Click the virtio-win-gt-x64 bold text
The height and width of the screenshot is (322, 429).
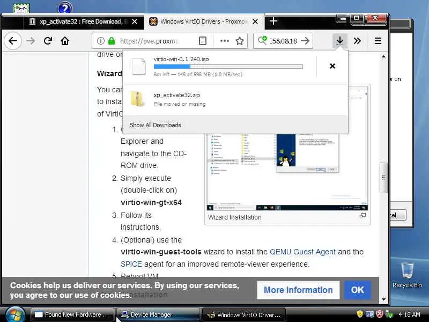pyautogui.click(x=151, y=203)
